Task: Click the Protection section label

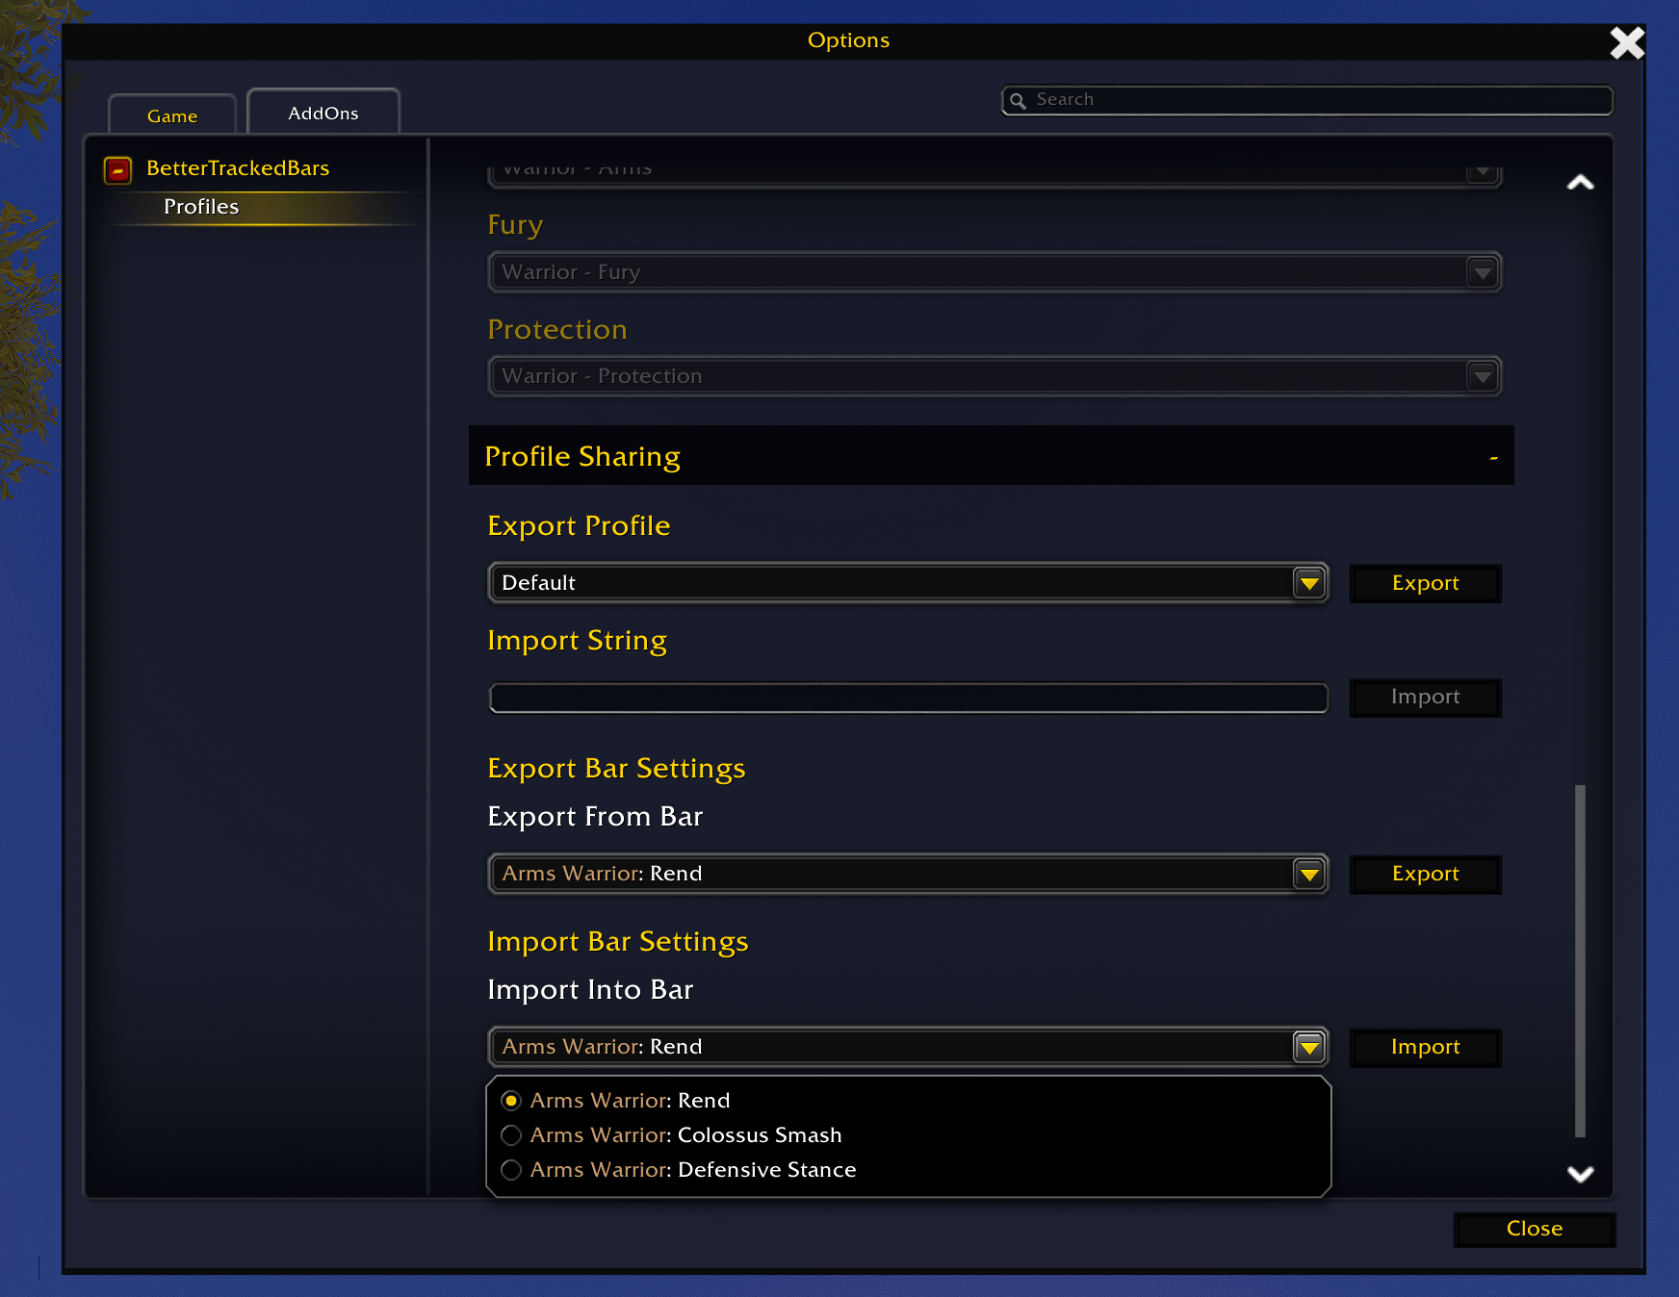Action: pos(557,329)
